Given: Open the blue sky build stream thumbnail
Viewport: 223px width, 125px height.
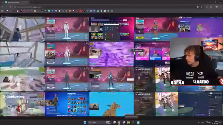Looking at the screenshot, I should pos(111,104).
